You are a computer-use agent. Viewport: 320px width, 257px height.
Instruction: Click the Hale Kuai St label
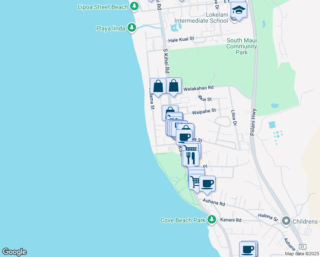pyautogui.click(x=181, y=39)
